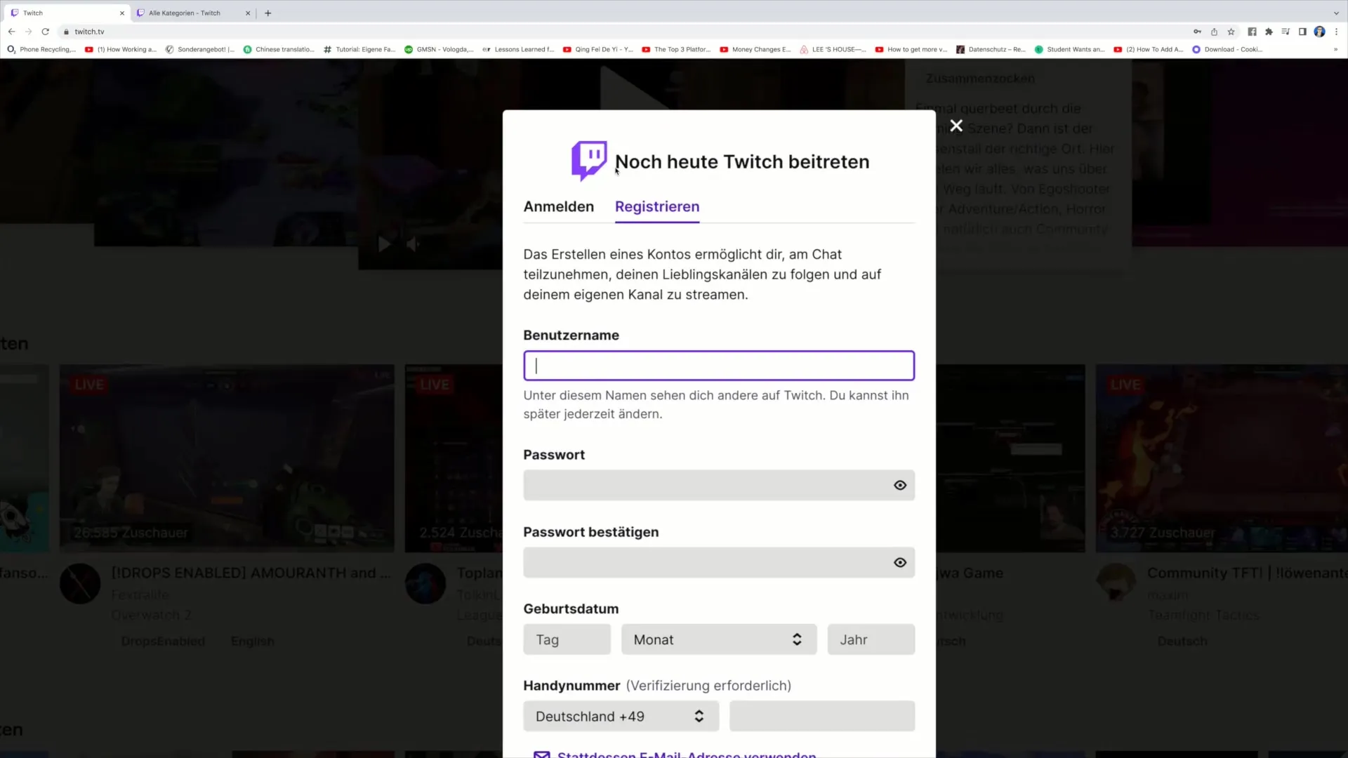Play the featured background video
1348x758 pixels.
[x=384, y=244]
